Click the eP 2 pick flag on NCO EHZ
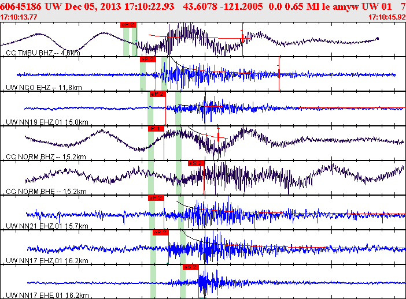This screenshot has width=406, height=299. 148,59
